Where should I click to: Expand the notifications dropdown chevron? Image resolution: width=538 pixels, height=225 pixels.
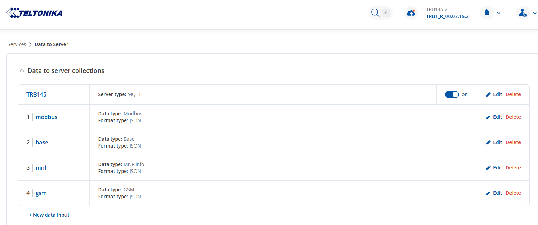[499, 13]
